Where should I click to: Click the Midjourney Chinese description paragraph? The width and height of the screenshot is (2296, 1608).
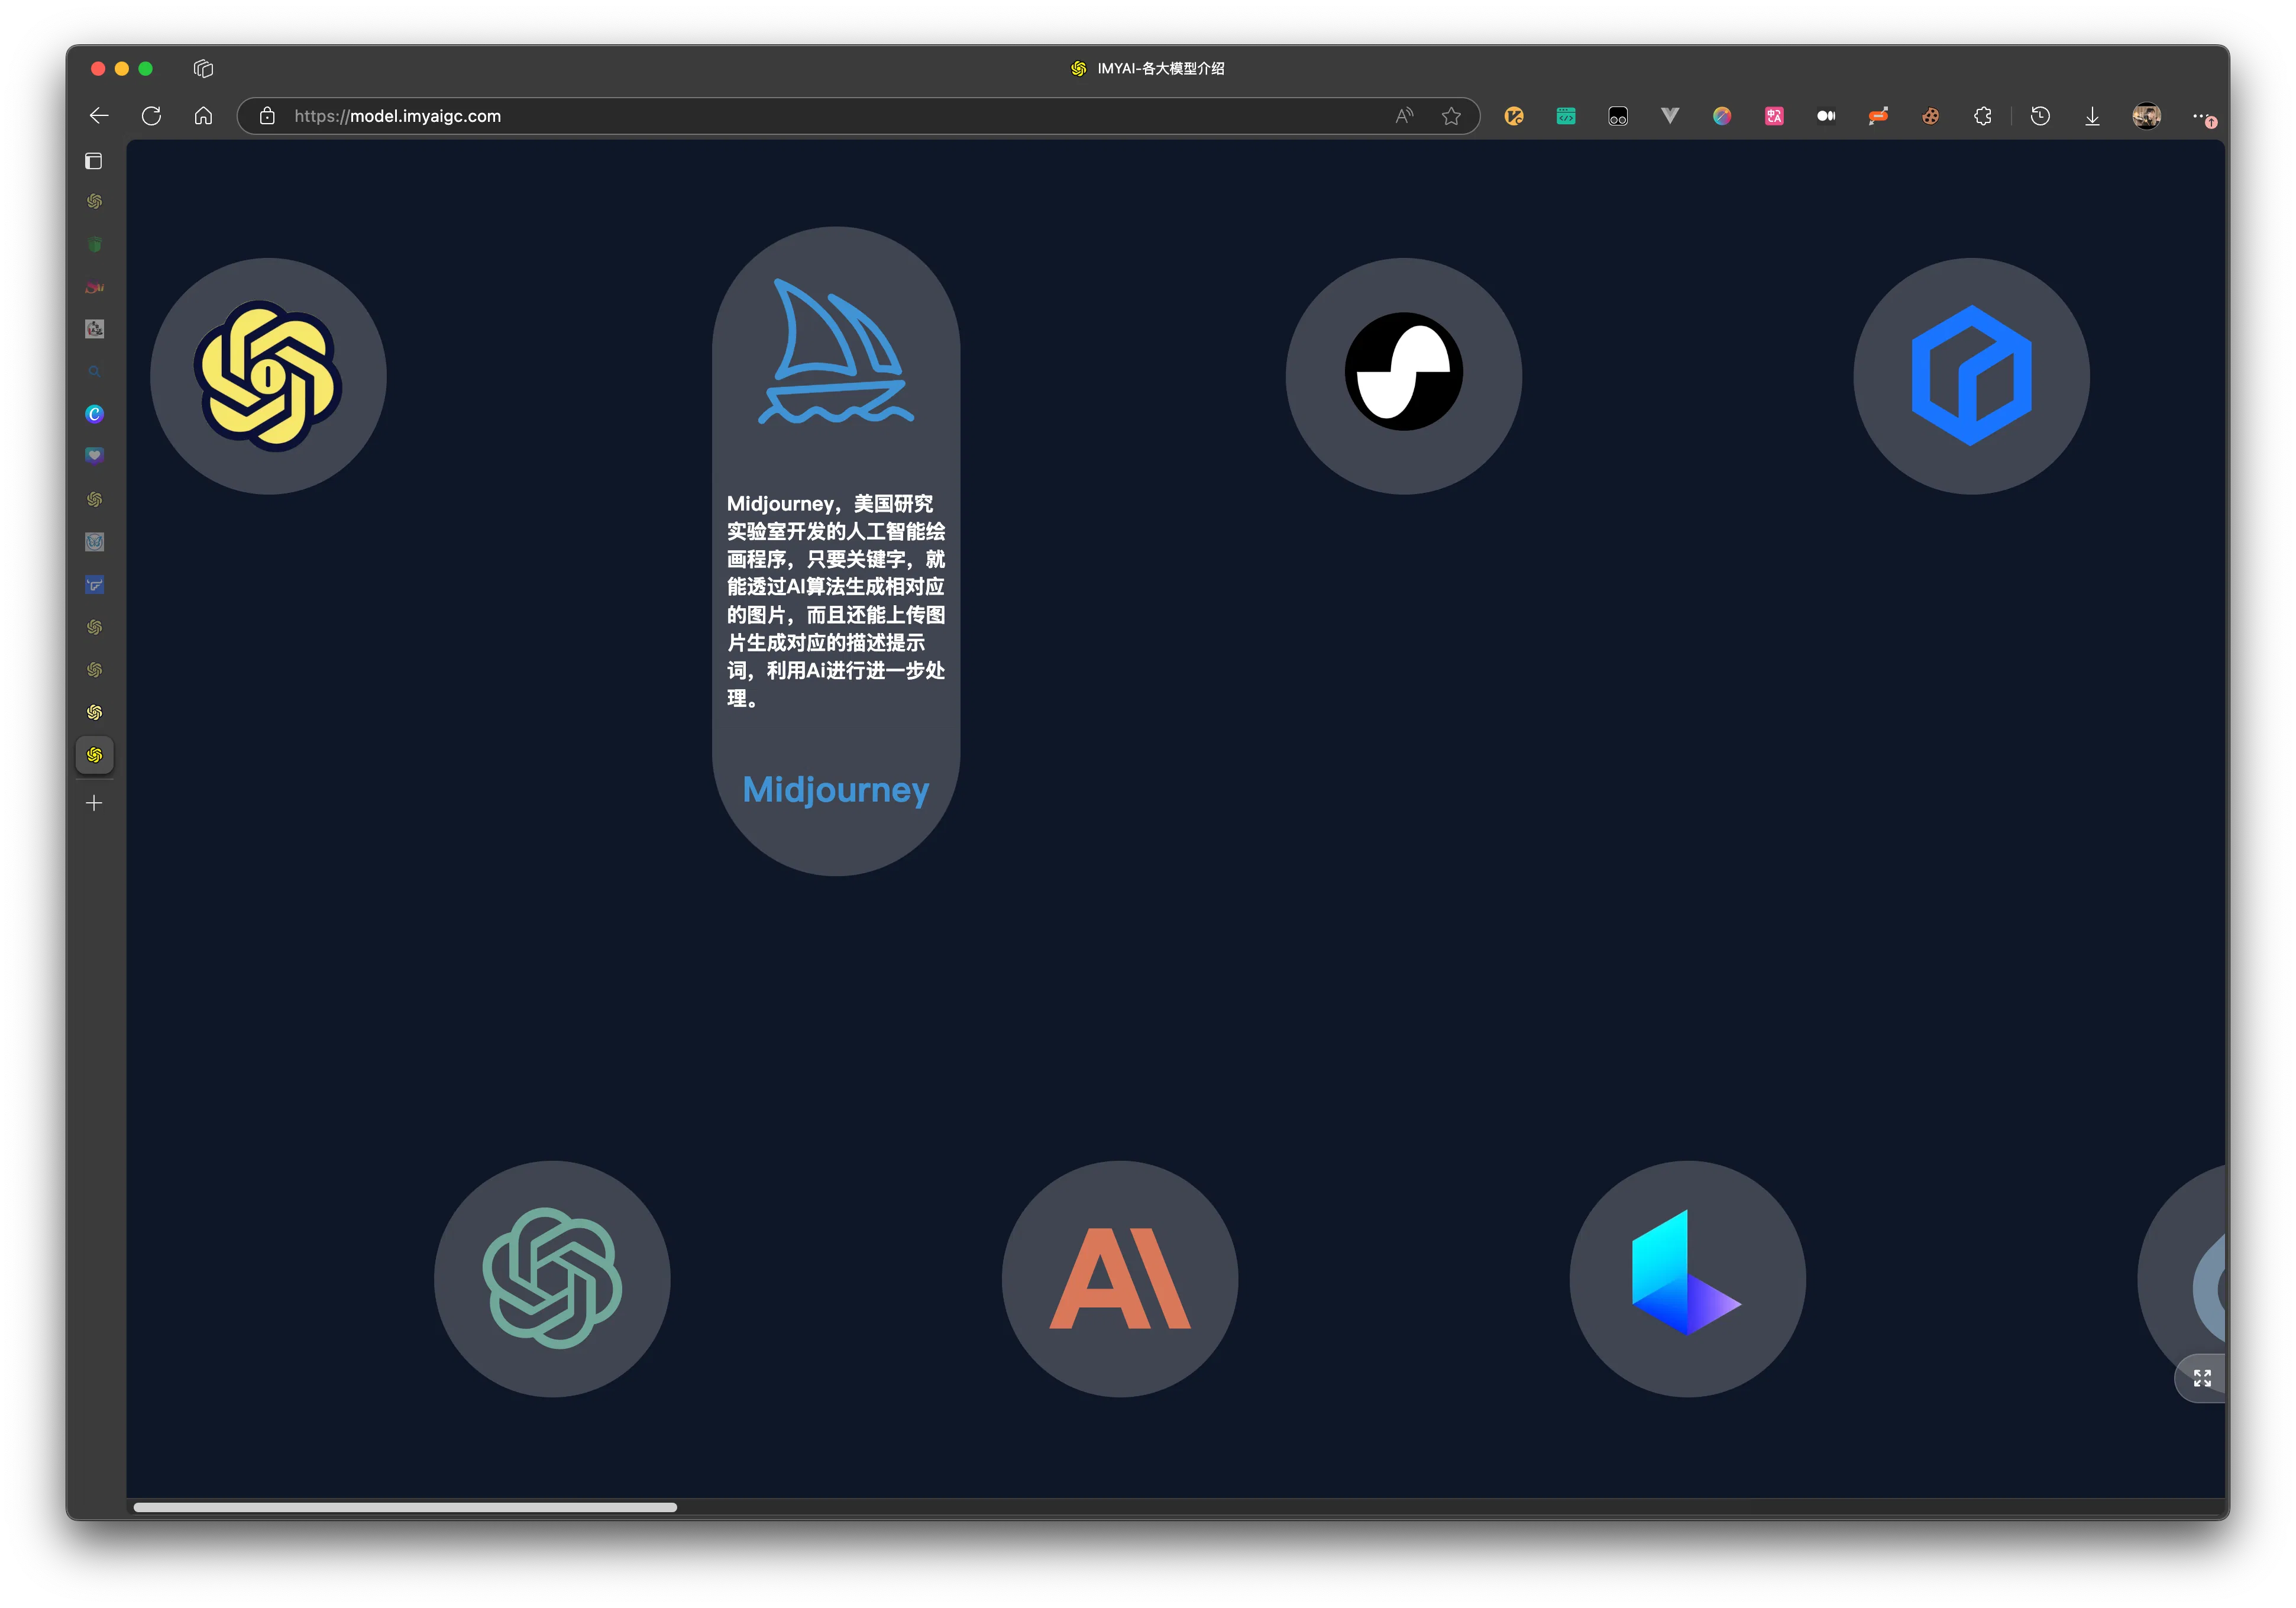[x=836, y=601]
